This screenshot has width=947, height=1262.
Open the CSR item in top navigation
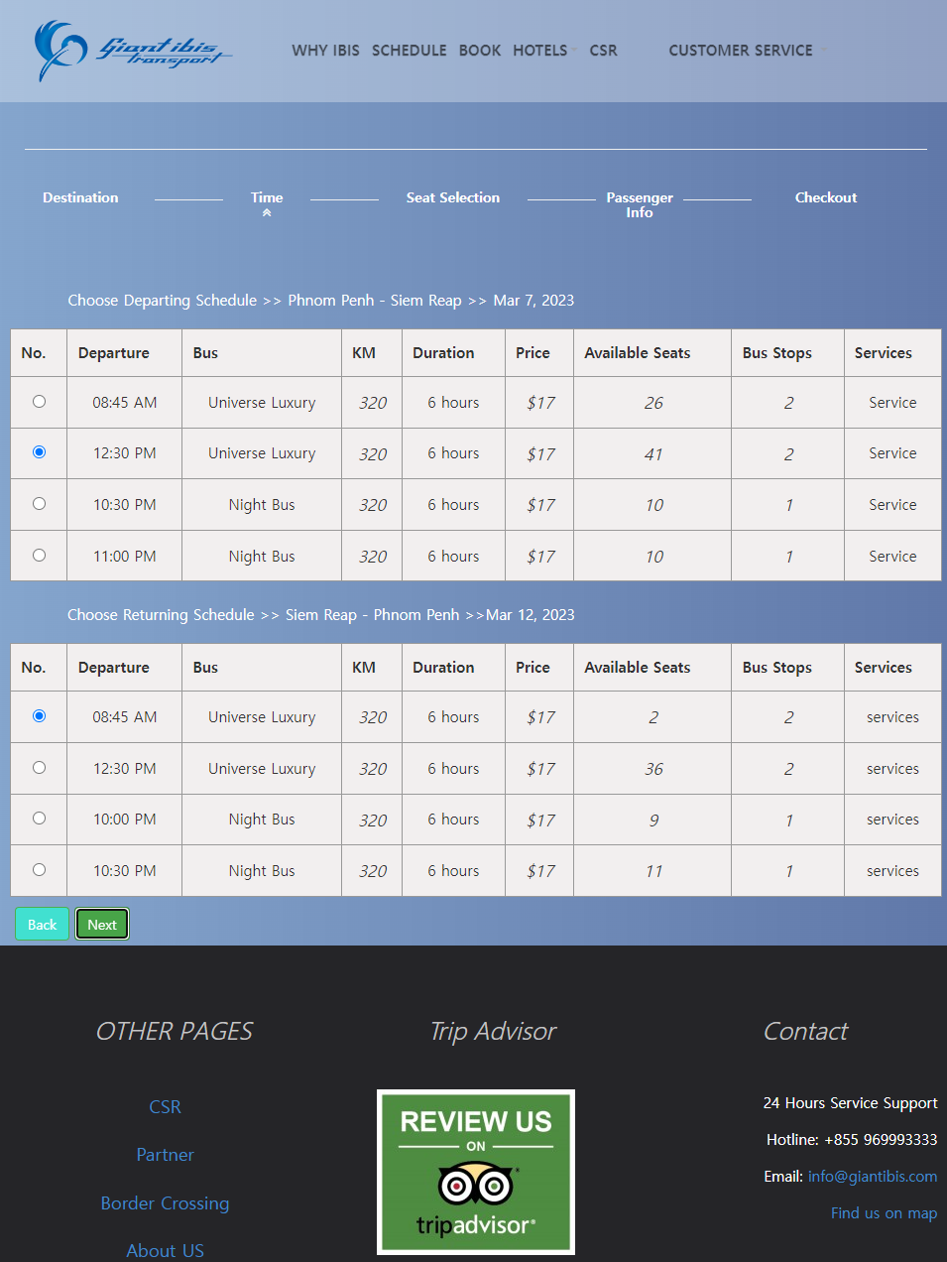[603, 51]
